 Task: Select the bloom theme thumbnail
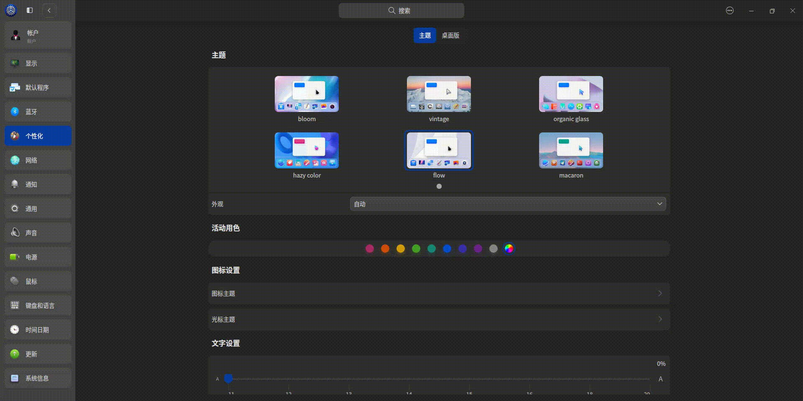coord(307,94)
